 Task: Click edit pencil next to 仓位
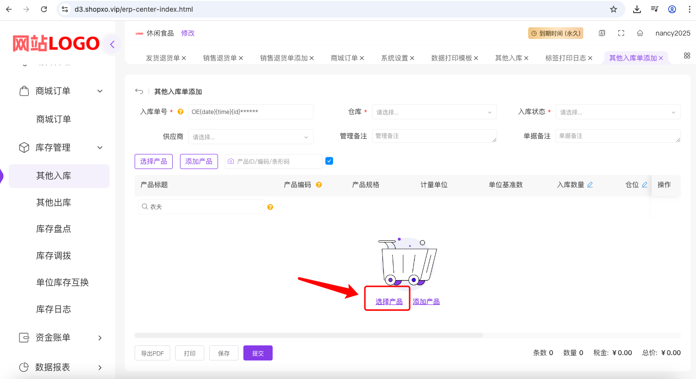[x=645, y=185]
